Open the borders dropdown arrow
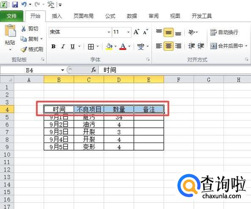The width and height of the screenshot is (251, 209). click(x=98, y=47)
